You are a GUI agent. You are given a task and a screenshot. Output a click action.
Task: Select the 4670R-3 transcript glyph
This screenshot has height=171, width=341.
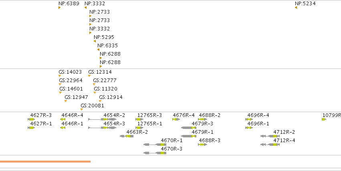tap(155, 153)
